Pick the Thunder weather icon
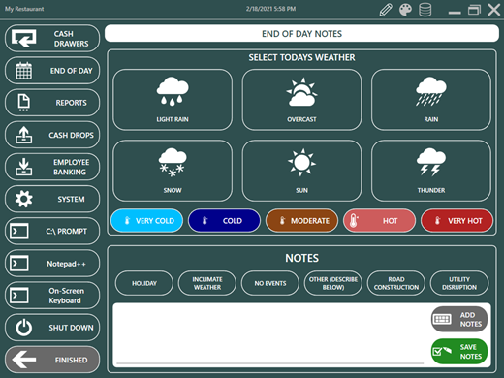The width and height of the screenshot is (504, 378). [431, 171]
